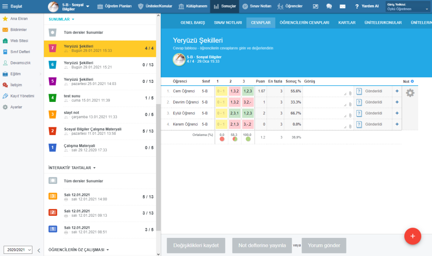This screenshot has height=256, width=432.
Task: Expand the İNTERAKTİF TAHTALAR section arrow
Action: (x=94, y=168)
